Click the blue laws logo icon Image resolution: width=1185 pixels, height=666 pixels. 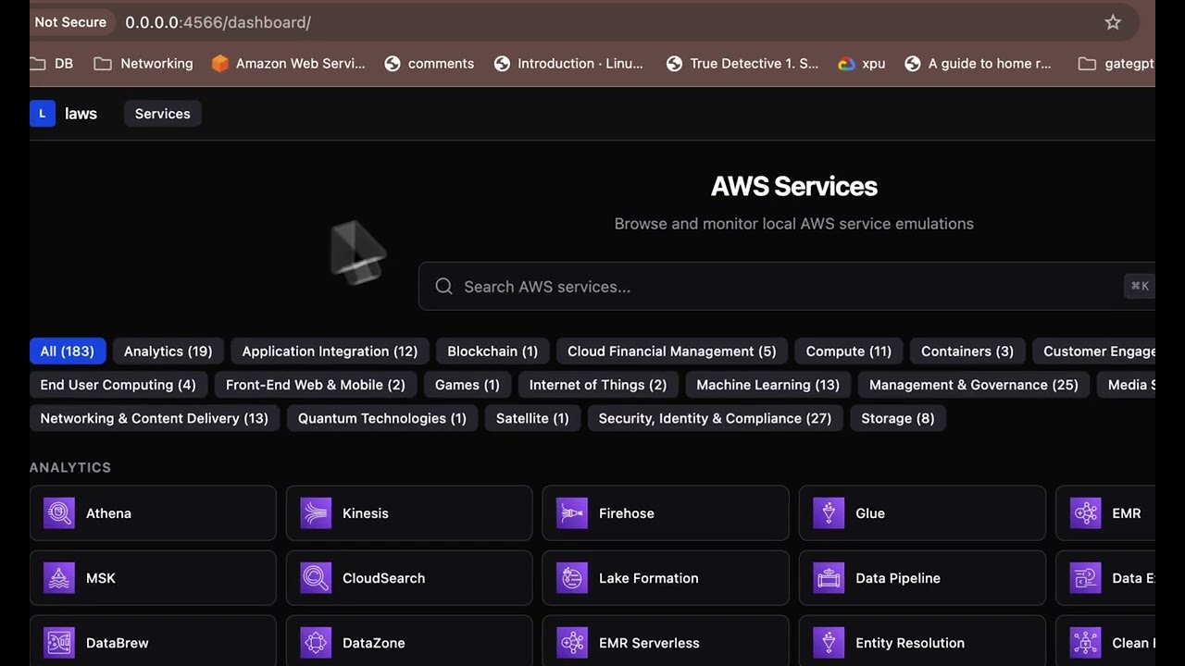tap(42, 114)
